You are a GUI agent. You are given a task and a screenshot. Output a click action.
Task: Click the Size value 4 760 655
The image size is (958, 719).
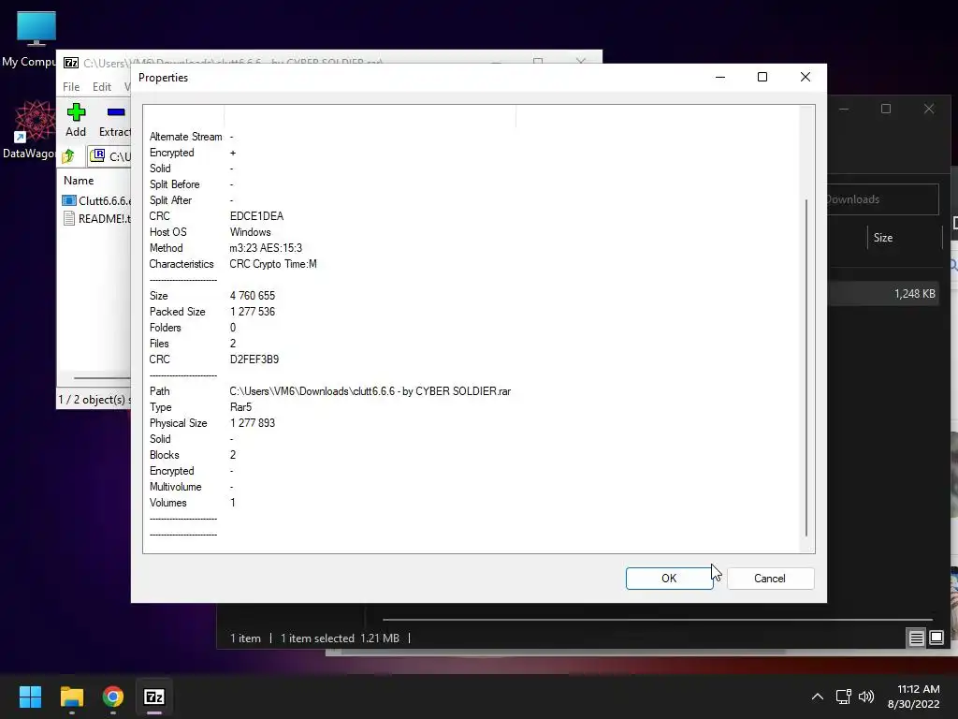(x=253, y=296)
